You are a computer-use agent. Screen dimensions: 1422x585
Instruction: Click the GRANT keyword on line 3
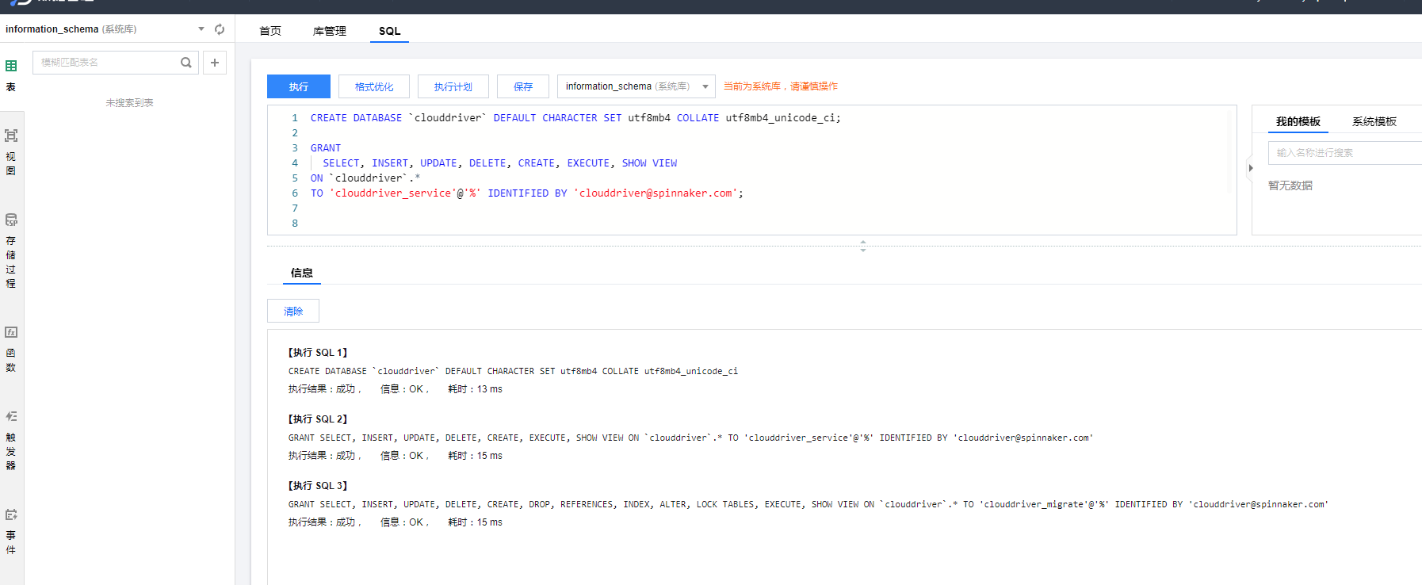(326, 148)
